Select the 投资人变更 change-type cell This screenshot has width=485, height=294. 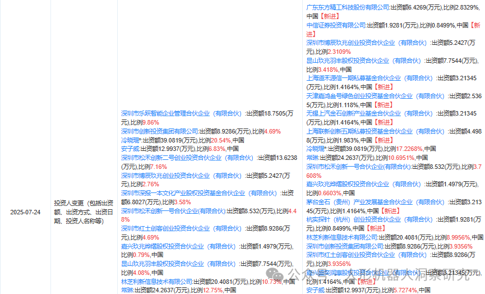coord(84,212)
